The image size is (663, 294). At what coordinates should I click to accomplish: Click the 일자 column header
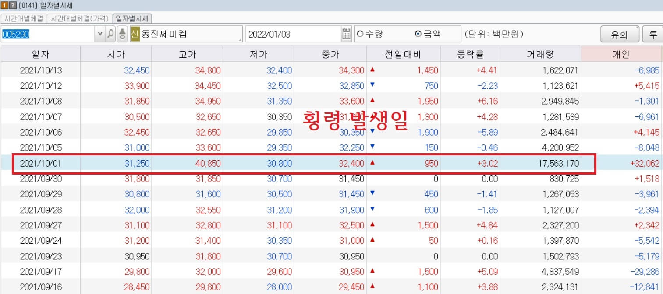click(x=40, y=53)
